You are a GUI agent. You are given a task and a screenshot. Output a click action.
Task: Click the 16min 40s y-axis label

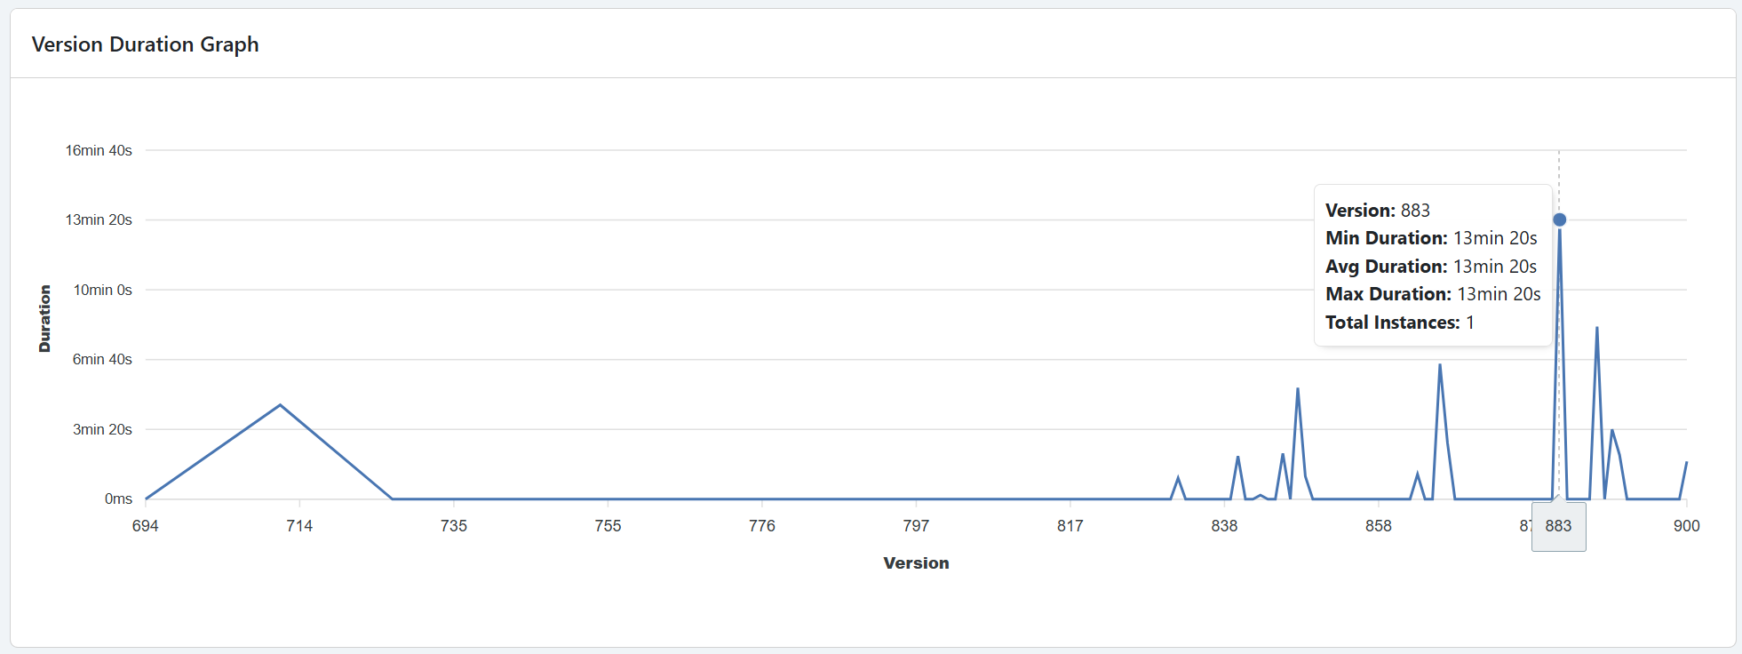click(99, 151)
